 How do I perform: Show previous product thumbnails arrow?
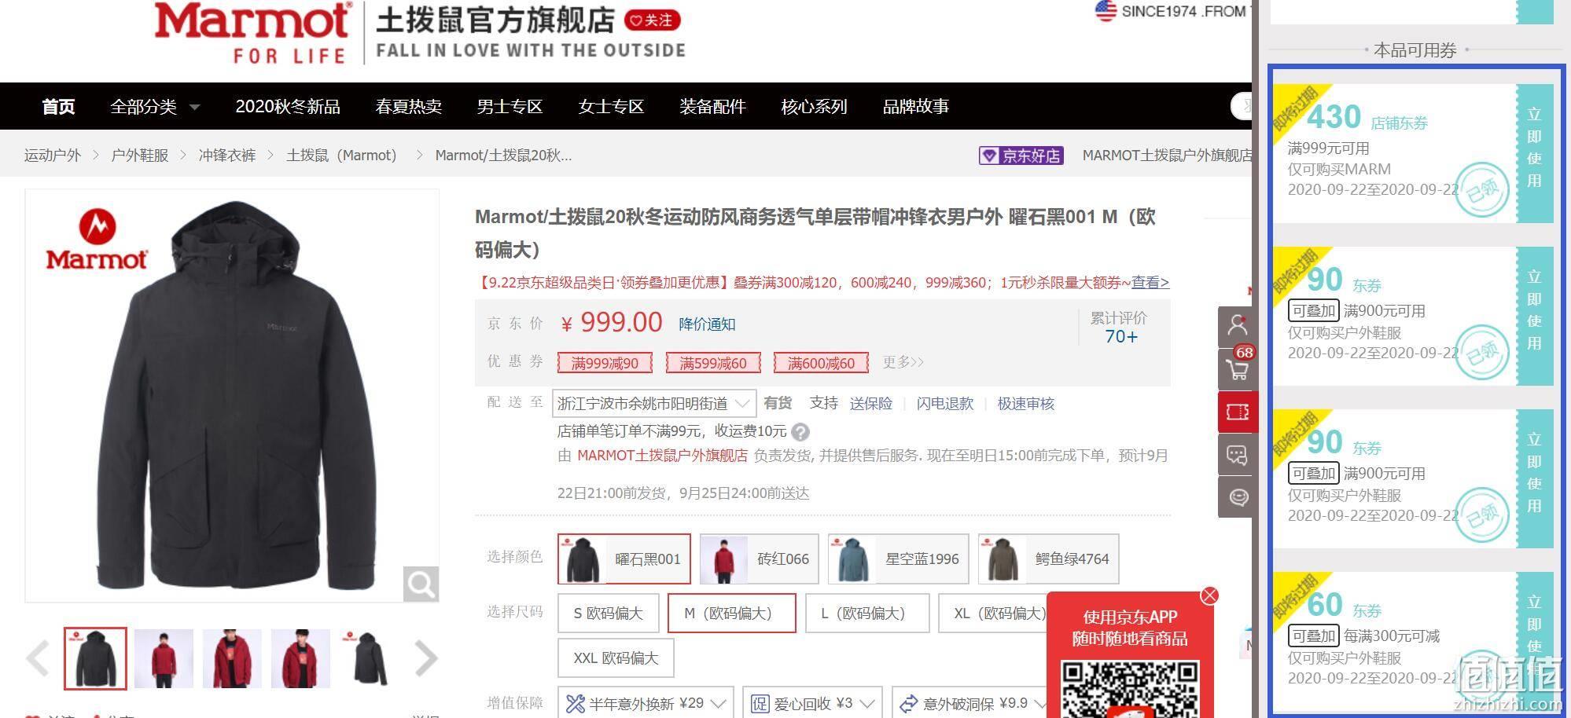point(37,658)
